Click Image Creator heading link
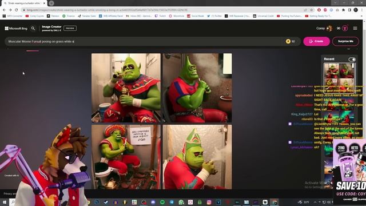Viewport: 366px width, 206px height. pyautogui.click(x=51, y=27)
